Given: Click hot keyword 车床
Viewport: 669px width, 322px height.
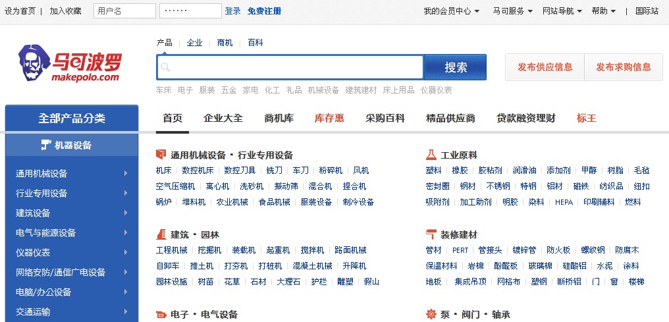Looking at the screenshot, I should 164,90.
